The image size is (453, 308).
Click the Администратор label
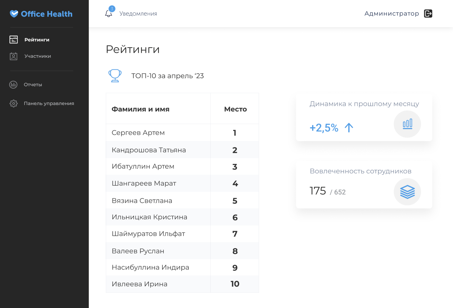(392, 14)
